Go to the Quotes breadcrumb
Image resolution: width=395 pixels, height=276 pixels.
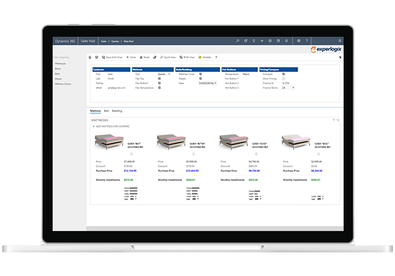[x=115, y=41]
